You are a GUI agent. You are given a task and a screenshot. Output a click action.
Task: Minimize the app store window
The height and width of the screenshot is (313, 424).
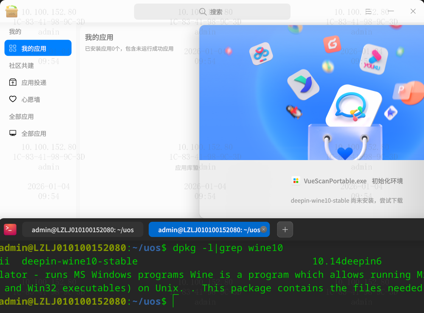pos(391,11)
